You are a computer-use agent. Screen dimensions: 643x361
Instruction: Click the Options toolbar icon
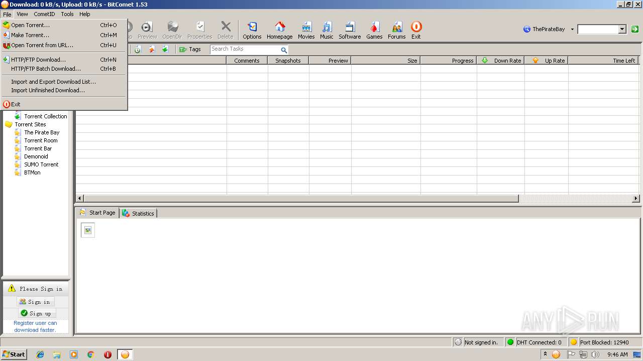click(252, 30)
